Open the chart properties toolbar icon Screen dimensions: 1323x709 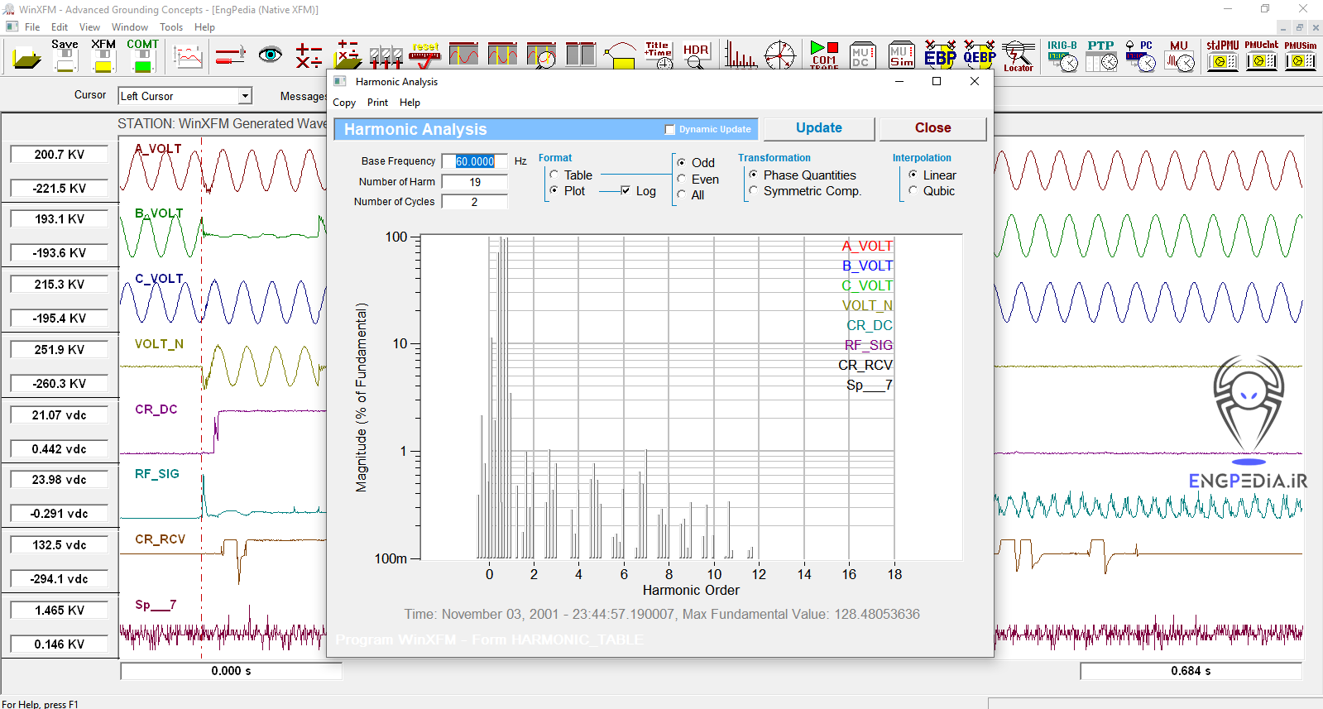click(x=188, y=56)
